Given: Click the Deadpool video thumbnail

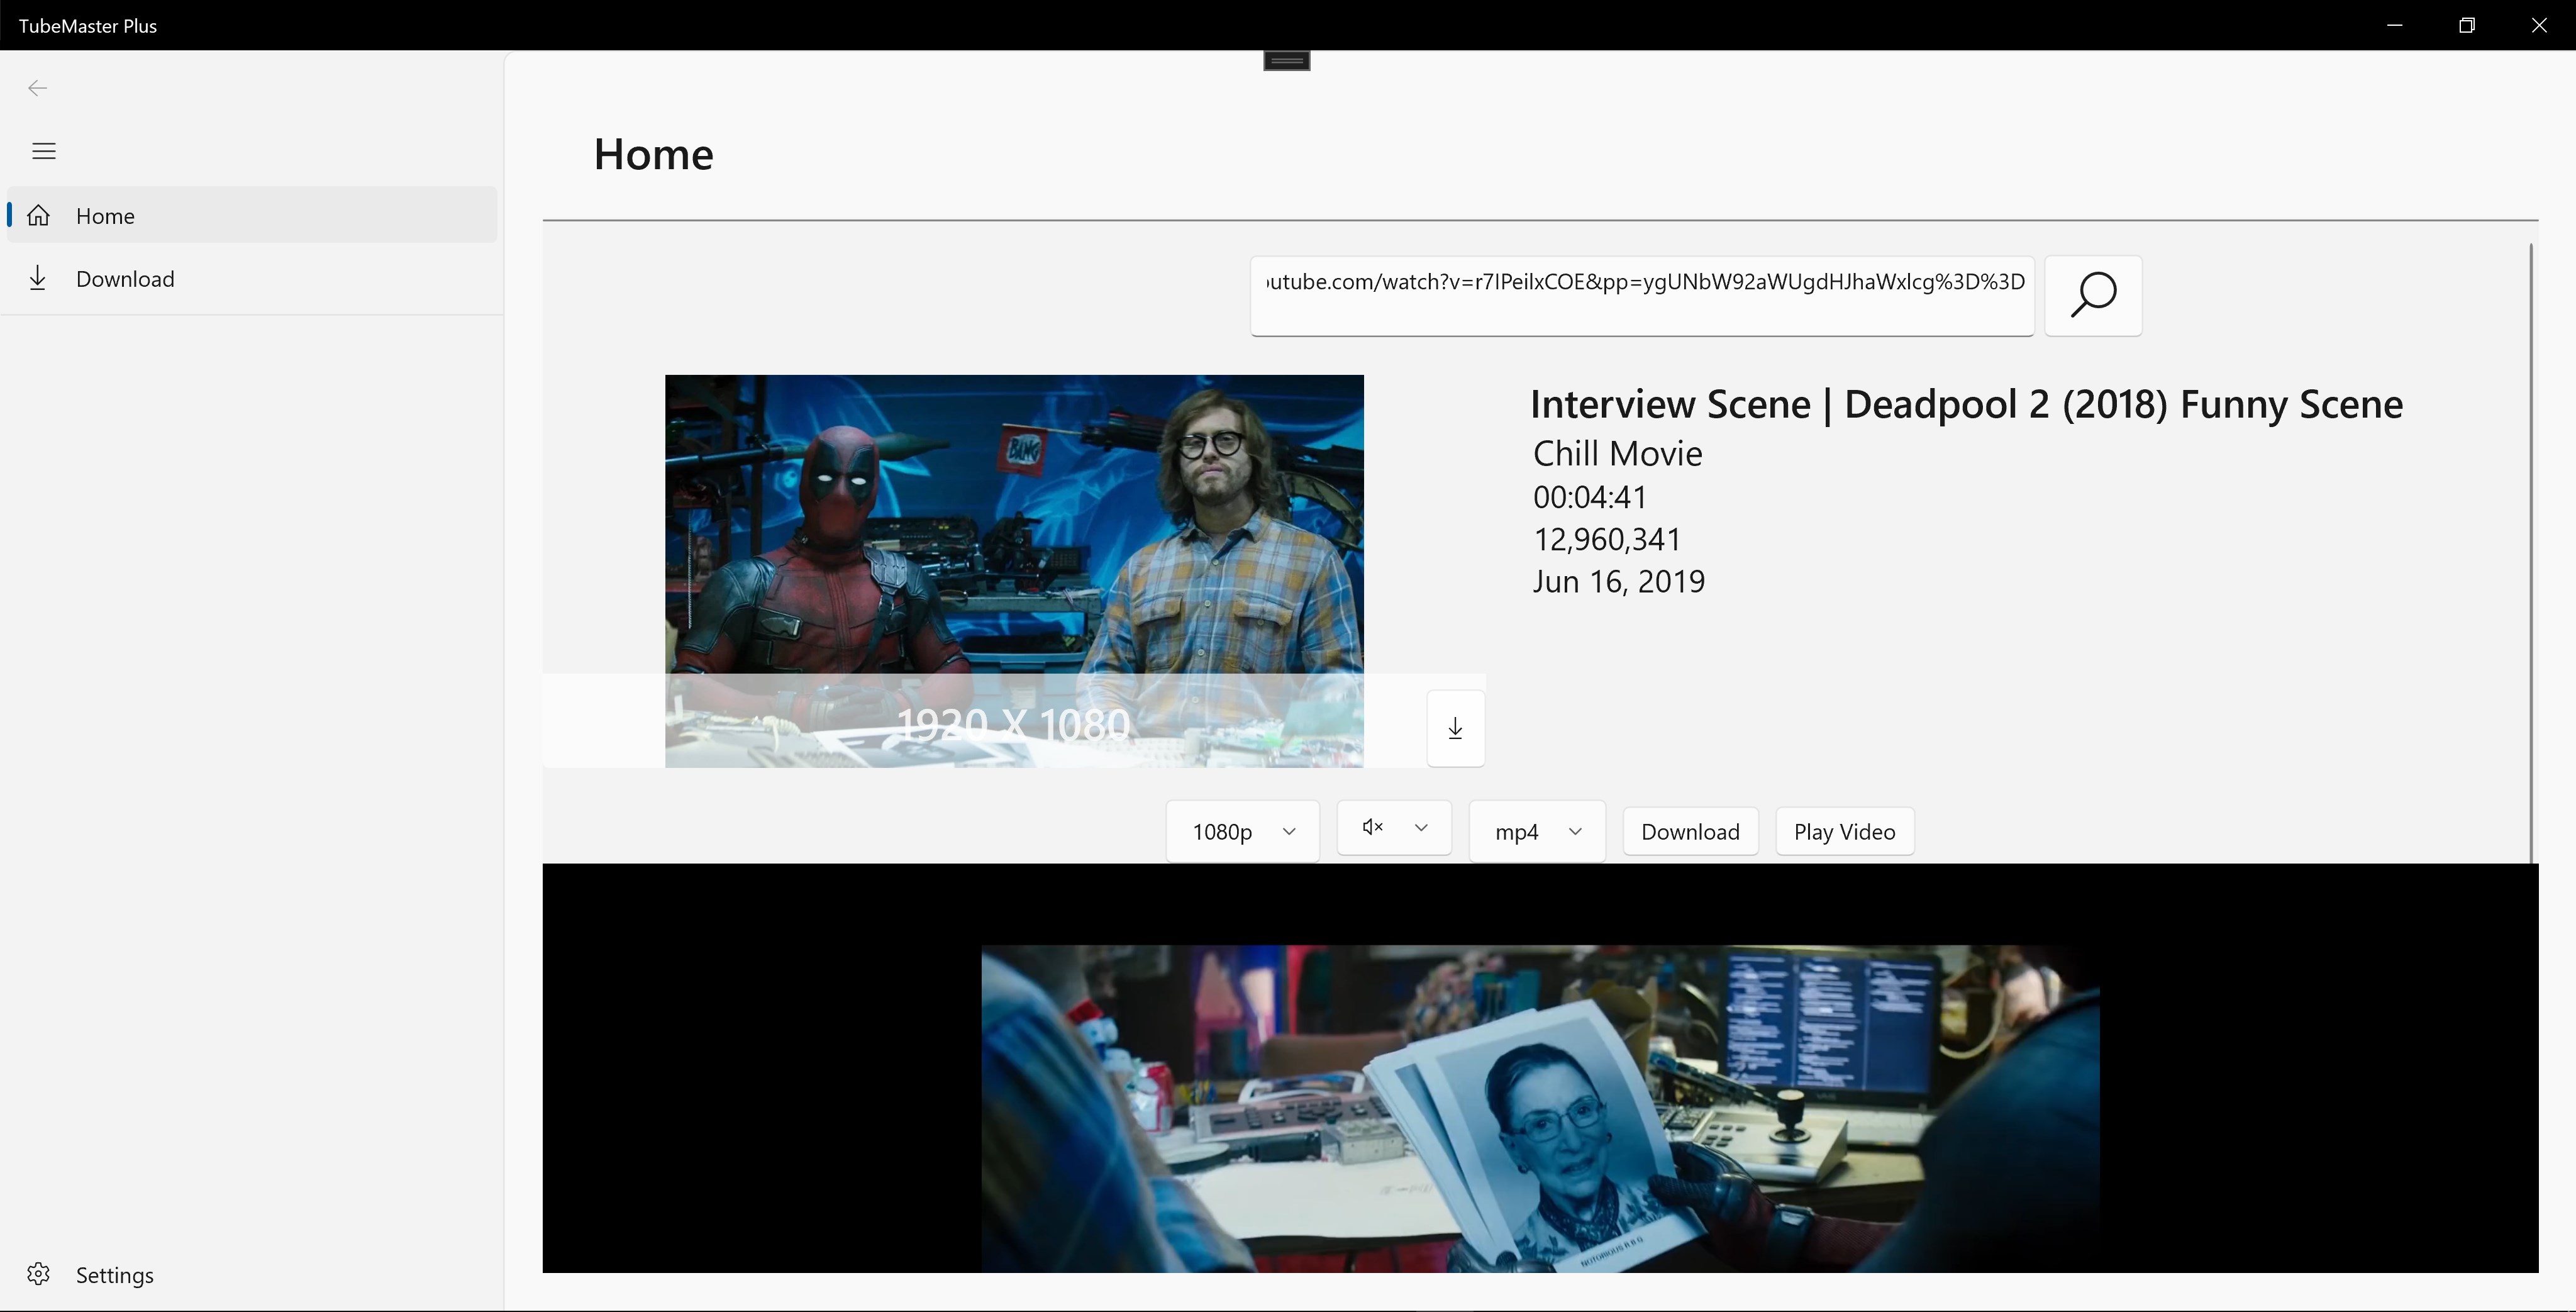Looking at the screenshot, I should [x=1014, y=571].
